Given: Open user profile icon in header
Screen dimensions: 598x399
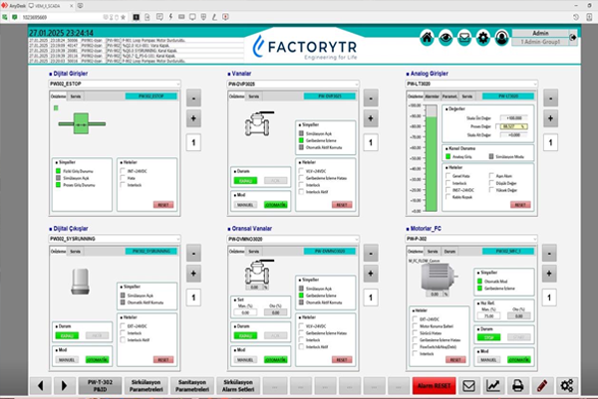Looking at the screenshot, I should (x=502, y=38).
